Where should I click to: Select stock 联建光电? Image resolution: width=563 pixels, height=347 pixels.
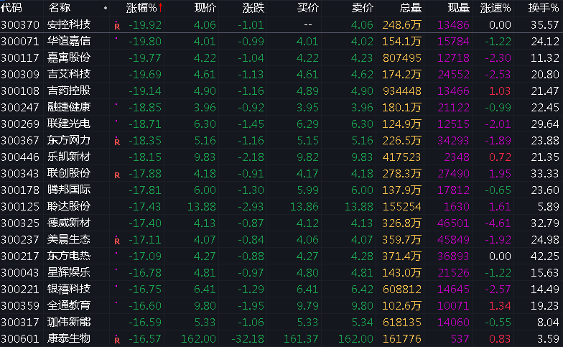coord(69,124)
